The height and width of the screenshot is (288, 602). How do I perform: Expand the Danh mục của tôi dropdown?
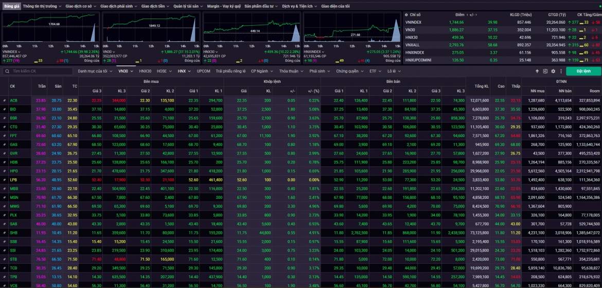(95, 71)
